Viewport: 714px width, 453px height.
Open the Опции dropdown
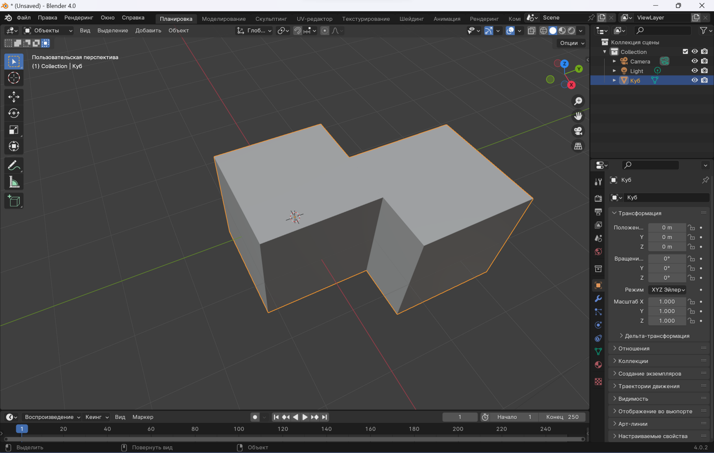coord(572,43)
